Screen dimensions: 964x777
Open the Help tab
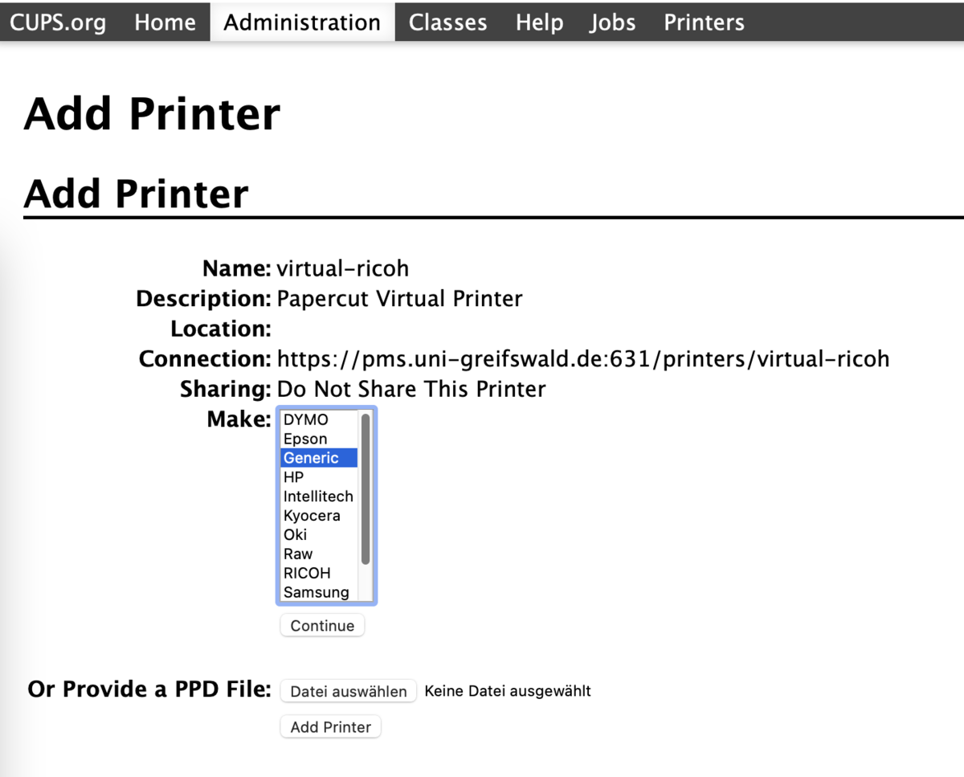click(538, 22)
